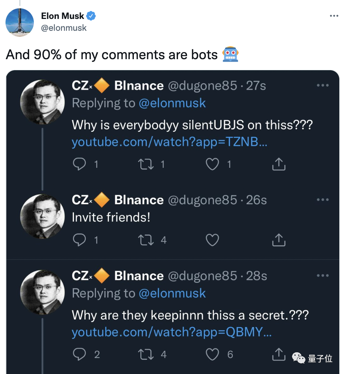Screen dimensions: 344x374
Task: Open more options on the 26s reply
Action: pos(322,200)
